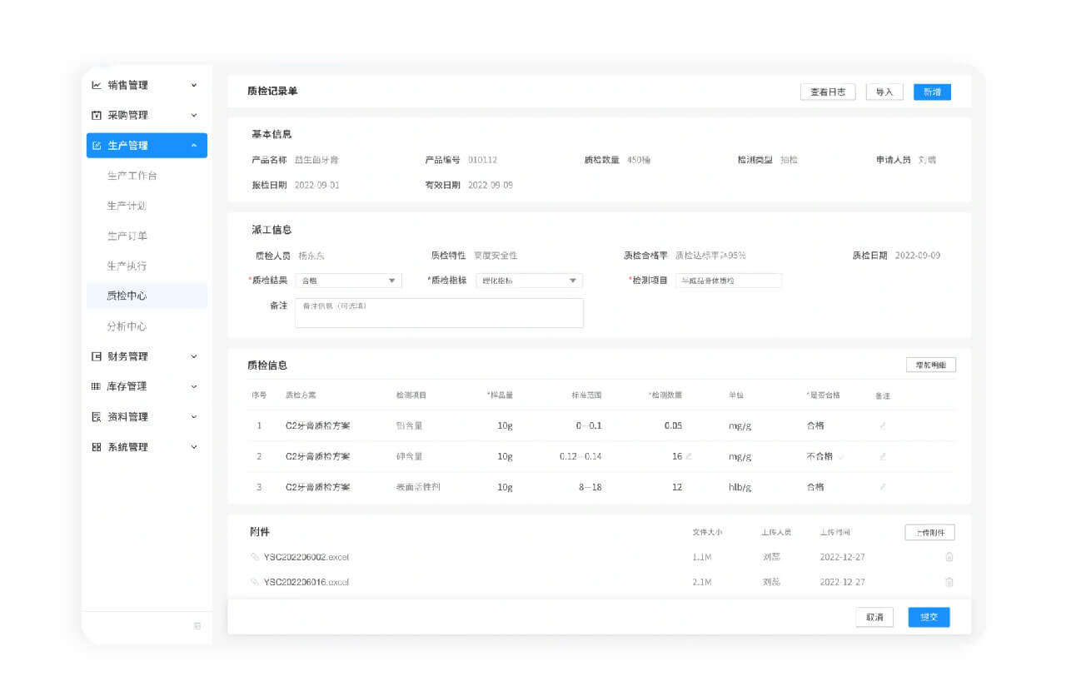
Task: Click the 销售管理 chart icon
Action: click(x=97, y=85)
